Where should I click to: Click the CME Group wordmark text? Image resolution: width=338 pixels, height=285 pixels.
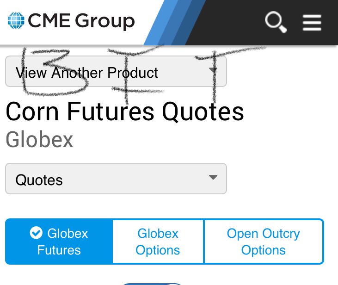tap(81, 21)
